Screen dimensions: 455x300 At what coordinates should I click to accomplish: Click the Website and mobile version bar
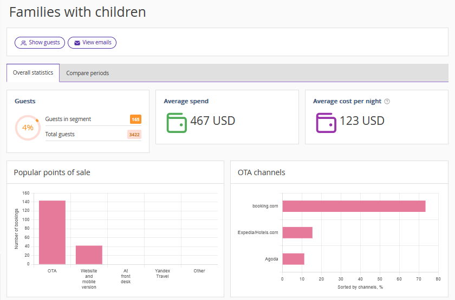click(x=89, y=255)
